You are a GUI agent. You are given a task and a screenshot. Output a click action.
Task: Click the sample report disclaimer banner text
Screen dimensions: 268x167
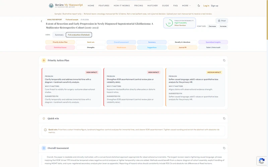(x=133, y=14)
